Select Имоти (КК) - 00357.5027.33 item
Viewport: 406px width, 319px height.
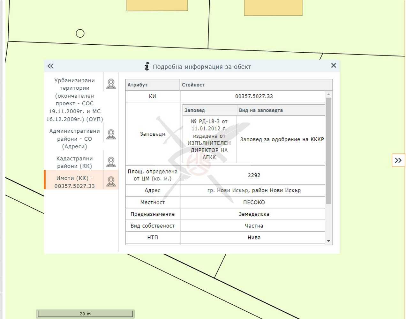click(x=74, y=182)
